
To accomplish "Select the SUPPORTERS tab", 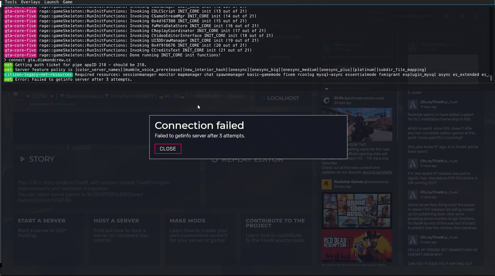I will [x=285, y=37].
